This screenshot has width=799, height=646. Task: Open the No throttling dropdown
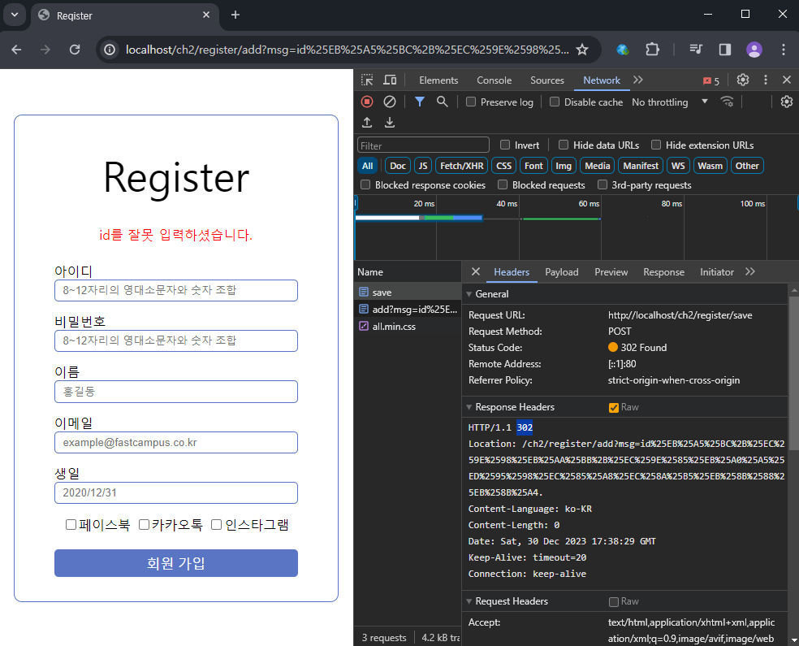click(670, 102)
